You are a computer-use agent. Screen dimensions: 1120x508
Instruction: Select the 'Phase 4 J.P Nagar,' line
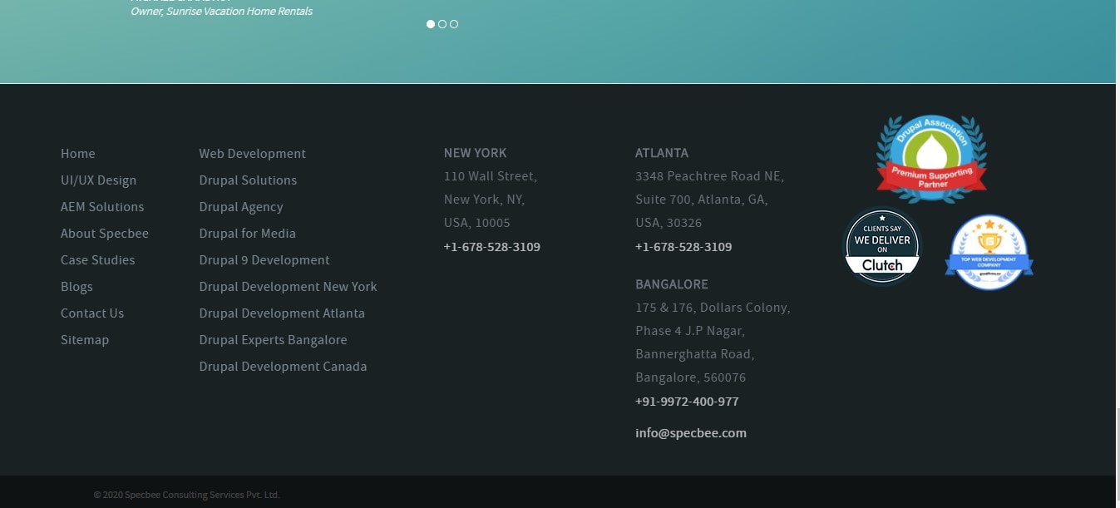[x=690, y=331]
